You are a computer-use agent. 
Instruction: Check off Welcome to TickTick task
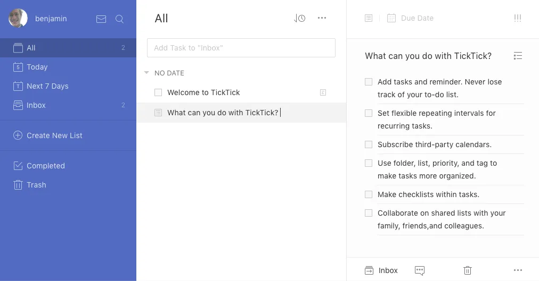click(158, 92)
